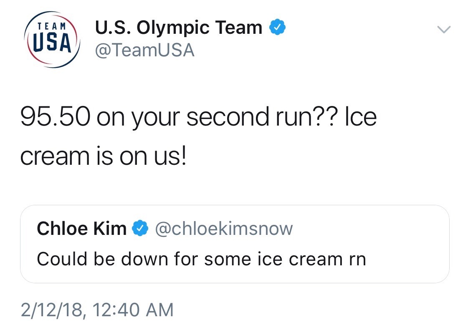This screenshot has width=468, height=330.
Task: Click Chloe Kim's blue verified checkmark
Action: pyautogui.click(x=139, y=228)
